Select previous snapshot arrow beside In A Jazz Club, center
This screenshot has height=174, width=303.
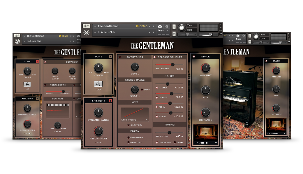point(149,32)
